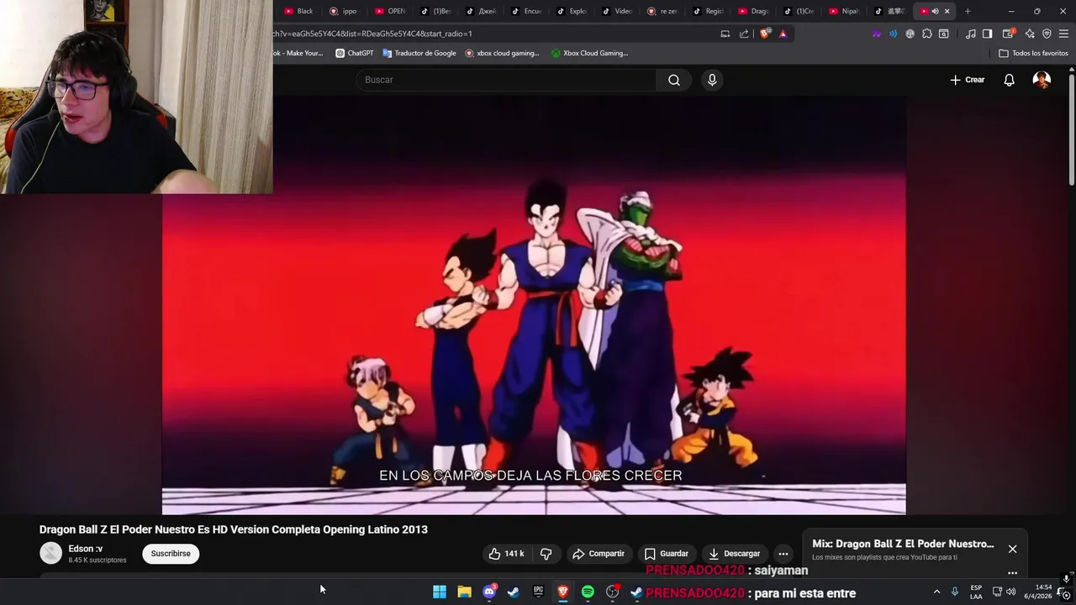Like the video with 141 k likes
The image size is (1076, 605).
tap(507, 554)
